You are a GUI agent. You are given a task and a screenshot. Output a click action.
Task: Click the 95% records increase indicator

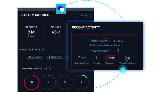tap(31, 36)
